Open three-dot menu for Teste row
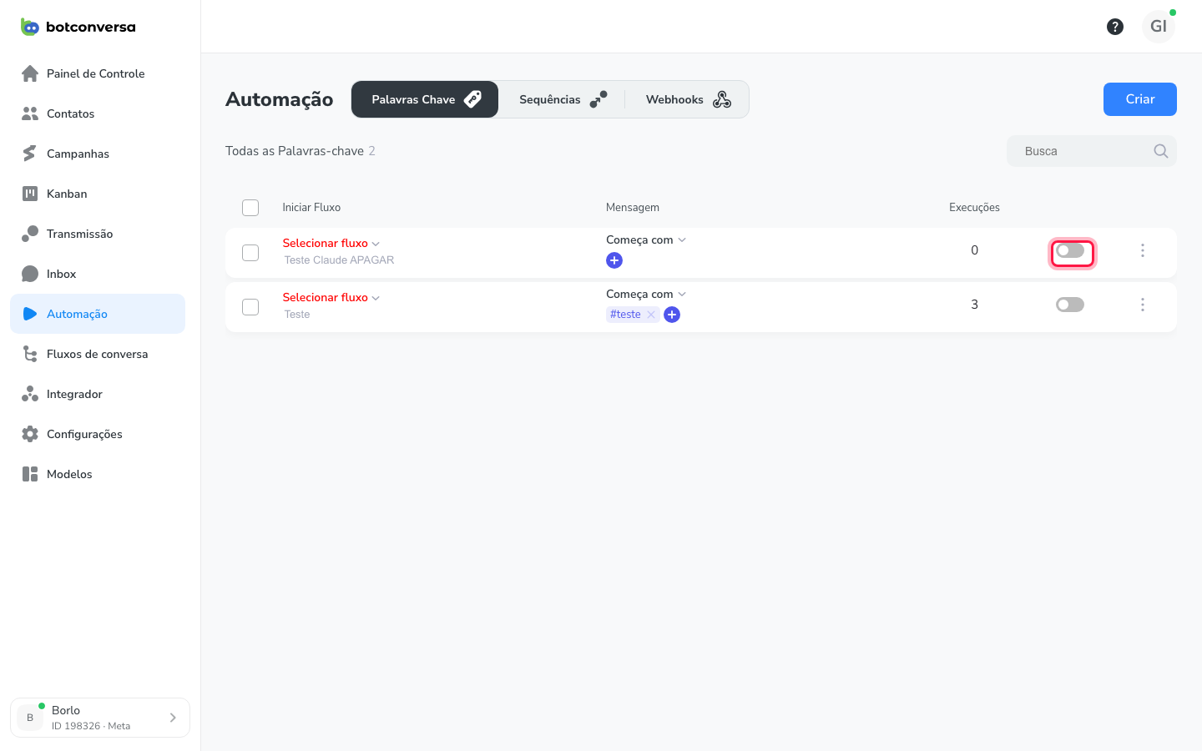The image size is (1202, 751). pos(1143,305)
